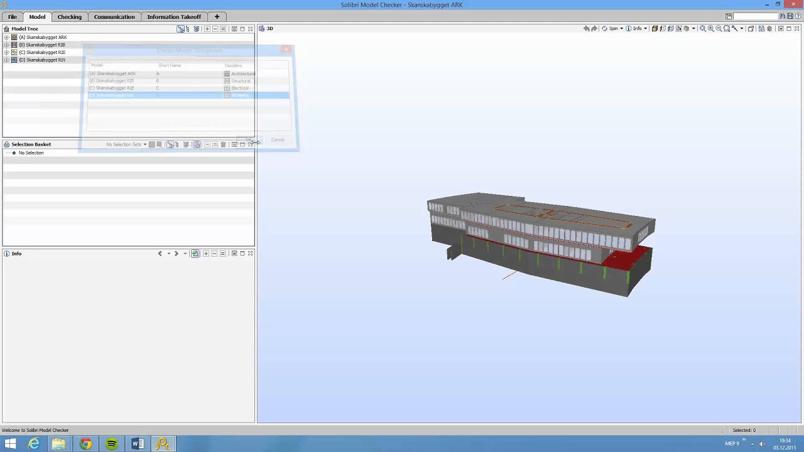
Task: Toggle the highlighted selection mode icon in Selection Basket
Action: 196,144
